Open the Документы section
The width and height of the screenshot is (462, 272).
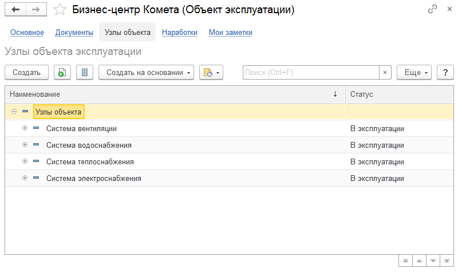point(74,33)
